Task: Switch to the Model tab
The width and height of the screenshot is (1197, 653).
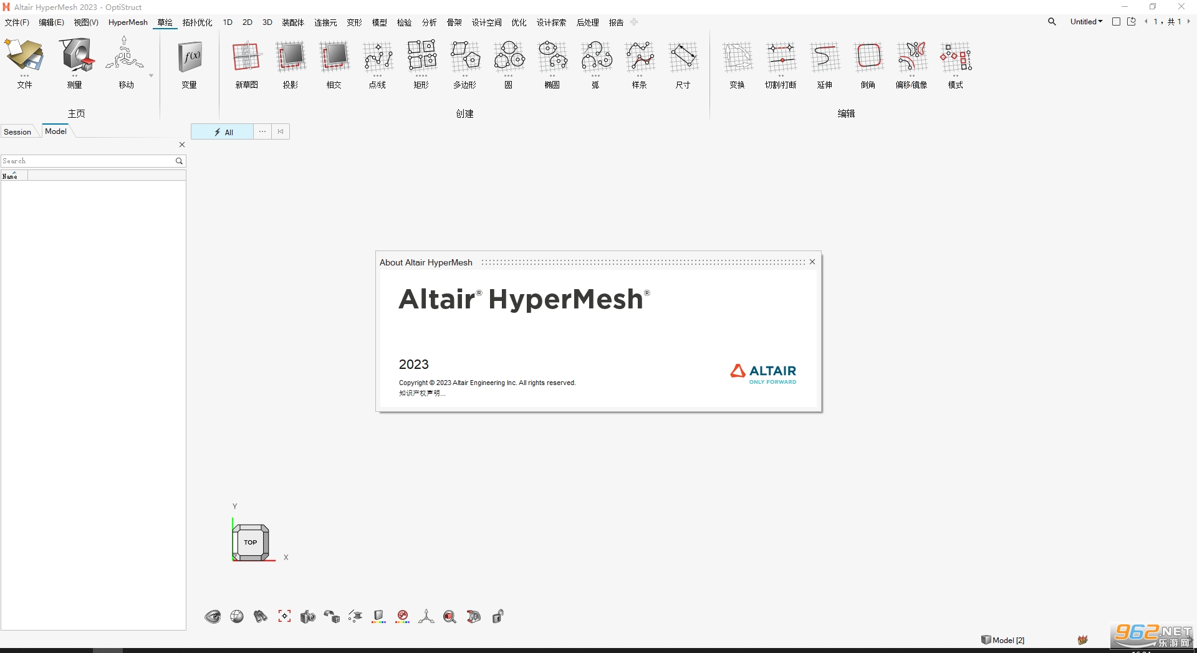Action: 56,131
